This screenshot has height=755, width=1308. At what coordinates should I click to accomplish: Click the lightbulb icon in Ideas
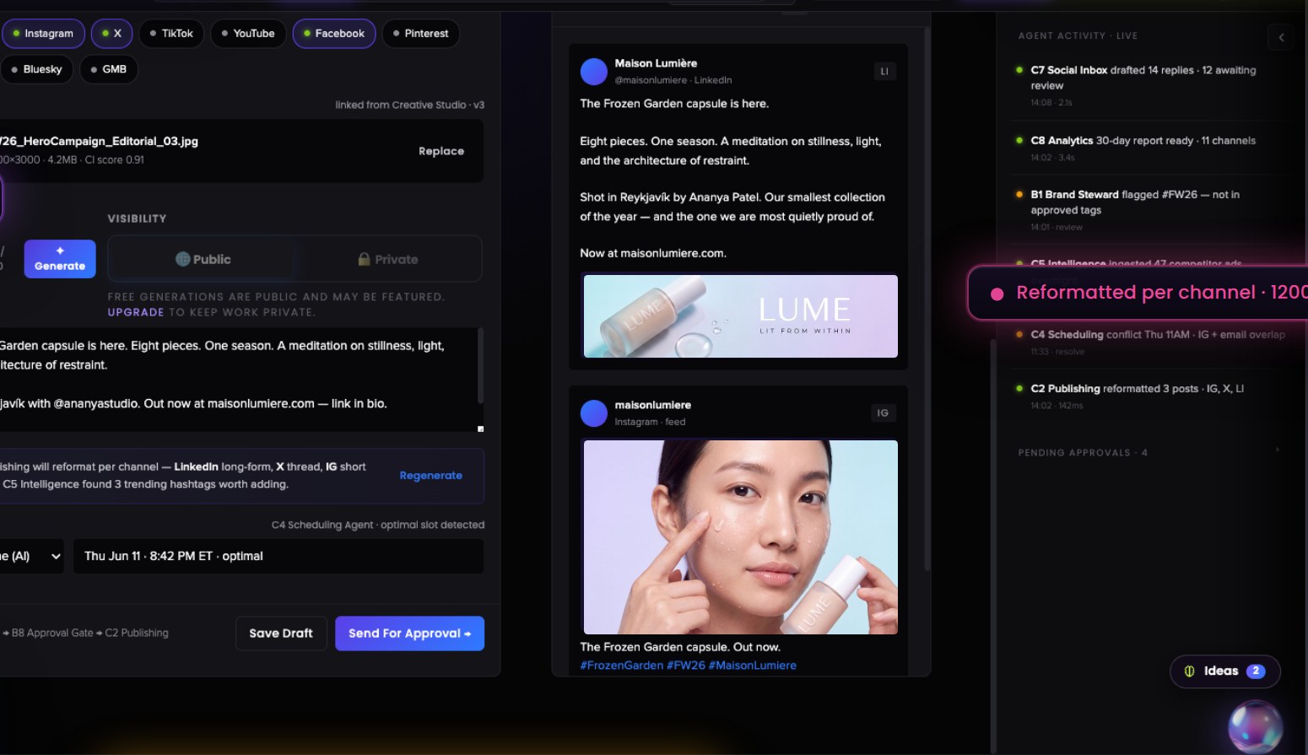[1189, 671]
